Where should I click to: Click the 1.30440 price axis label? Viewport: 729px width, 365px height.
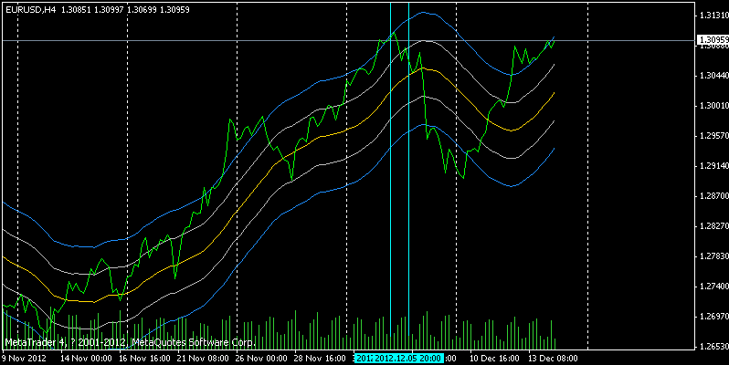click(713, 75)
